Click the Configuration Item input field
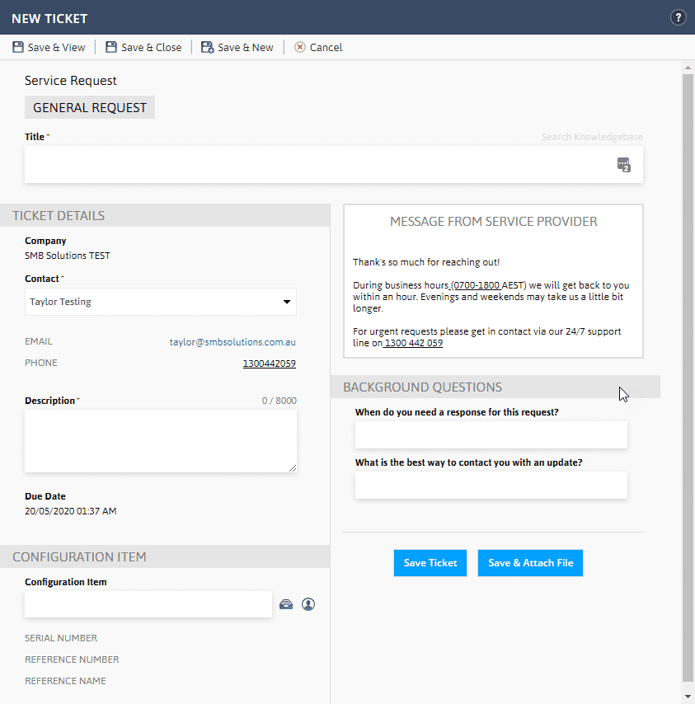 click(148, 604)
